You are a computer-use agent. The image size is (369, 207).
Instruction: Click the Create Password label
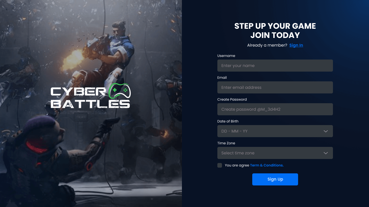[x=232, y=99]
